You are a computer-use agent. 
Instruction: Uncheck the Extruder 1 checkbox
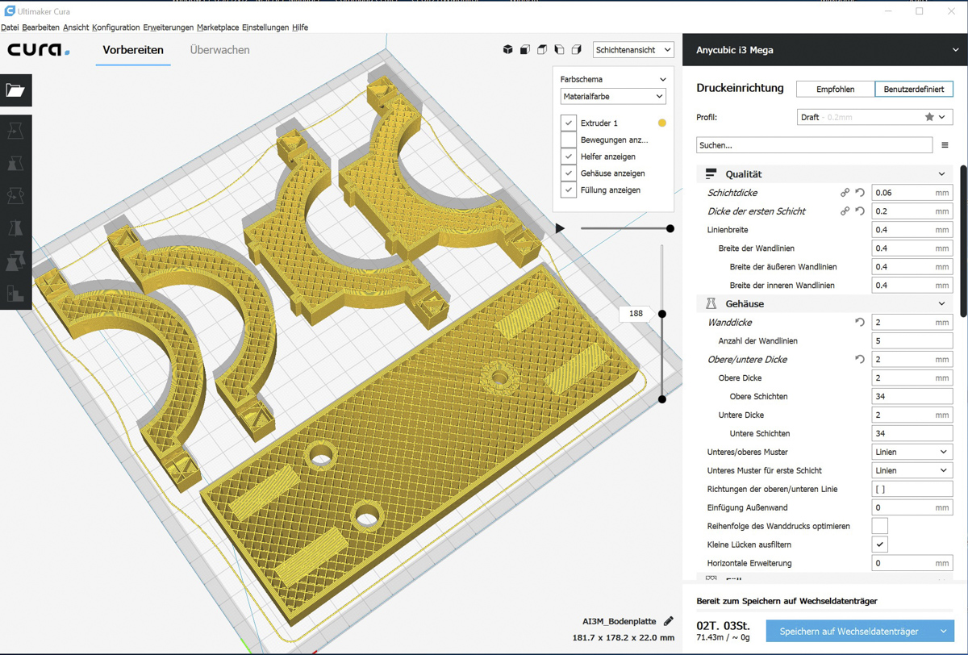(x=568, y=123)
